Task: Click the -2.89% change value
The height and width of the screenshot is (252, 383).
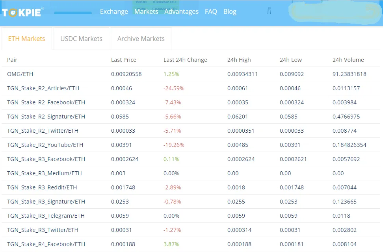Action: click(172, 187)
